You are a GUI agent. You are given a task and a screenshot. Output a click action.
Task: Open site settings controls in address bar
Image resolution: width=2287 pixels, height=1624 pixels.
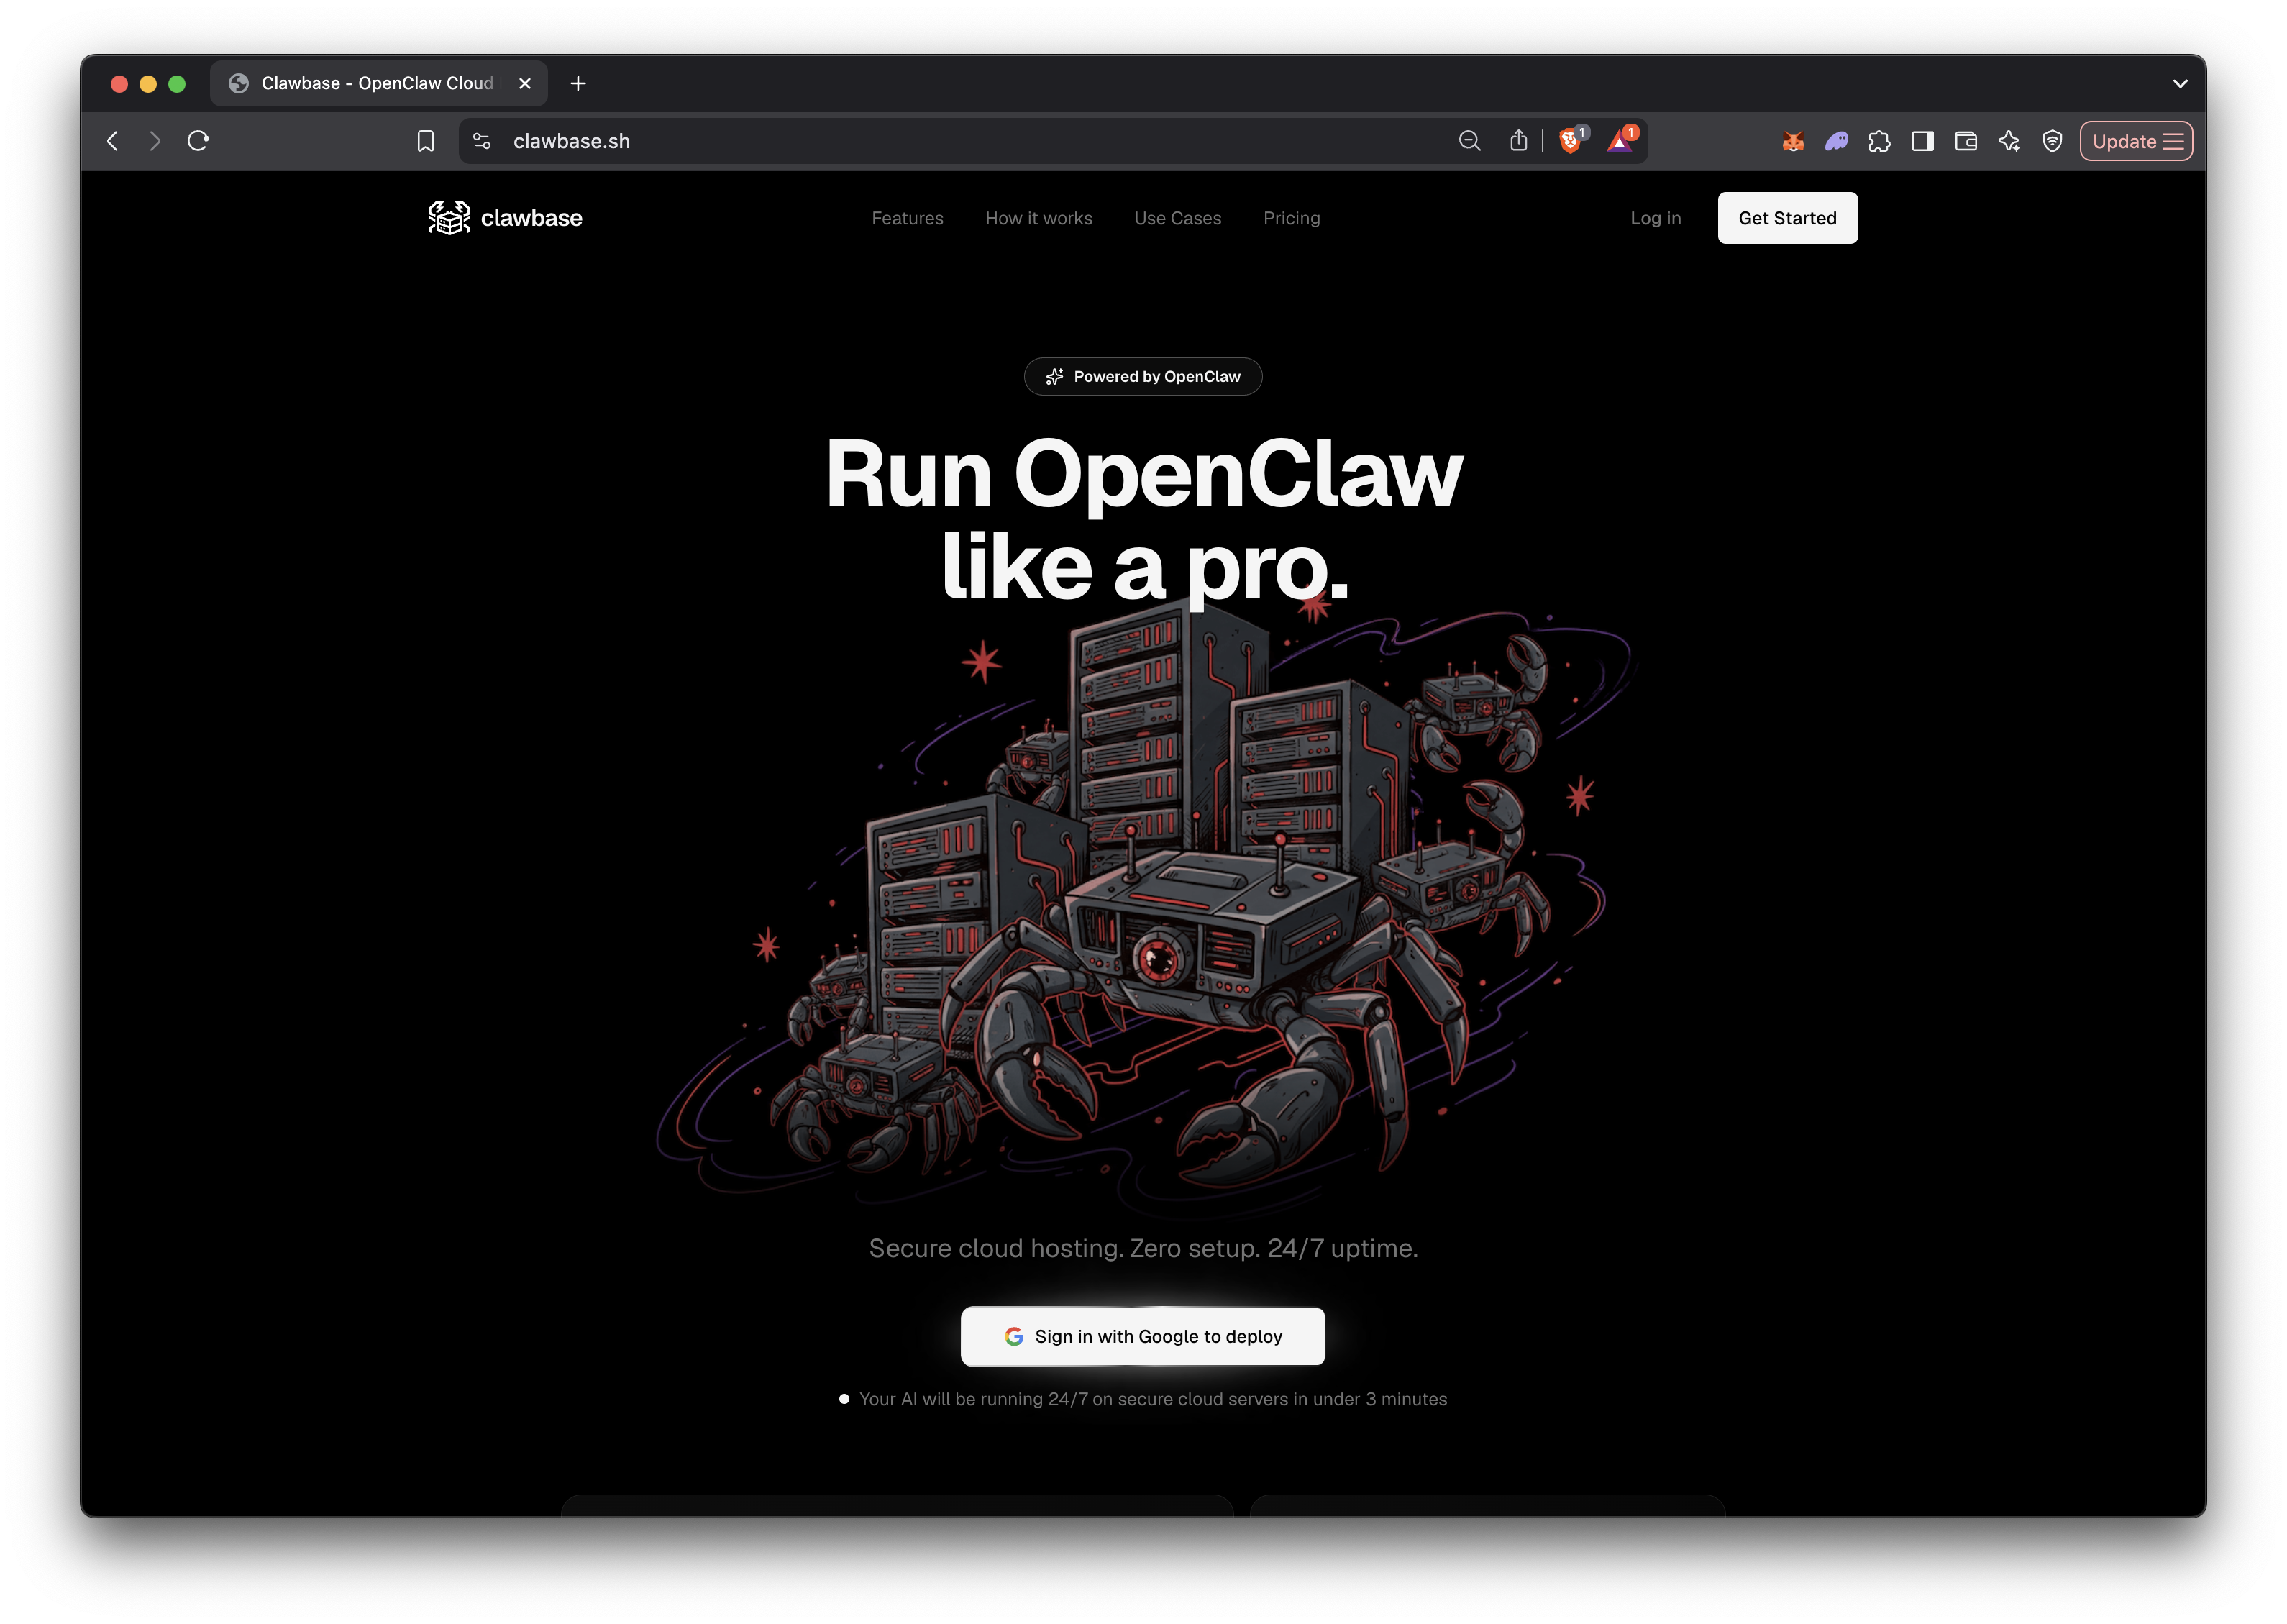[481, 141]
